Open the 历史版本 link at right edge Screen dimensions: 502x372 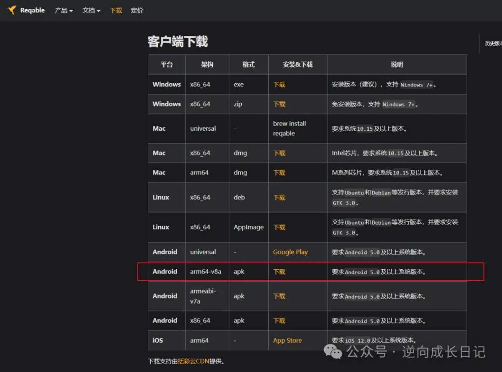click(x=493, y=43)
